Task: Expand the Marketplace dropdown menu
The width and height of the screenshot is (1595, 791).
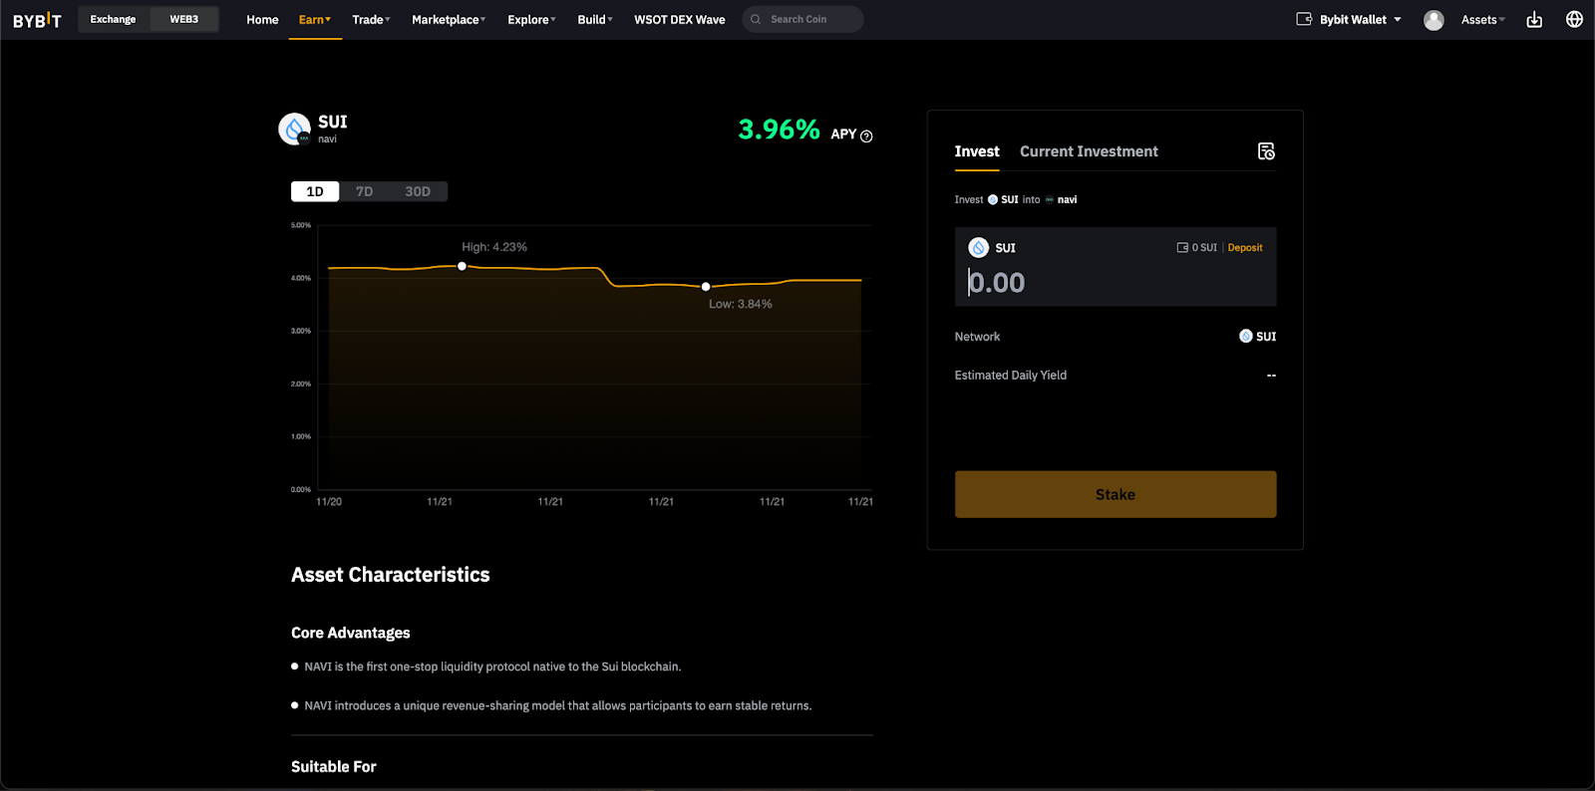Action: 449,20
